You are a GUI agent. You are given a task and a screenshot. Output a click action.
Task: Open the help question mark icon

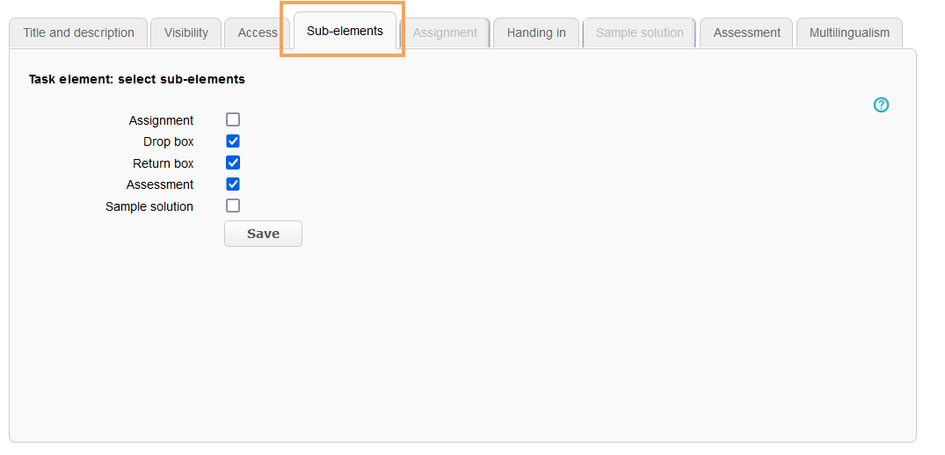pos(881,105)
